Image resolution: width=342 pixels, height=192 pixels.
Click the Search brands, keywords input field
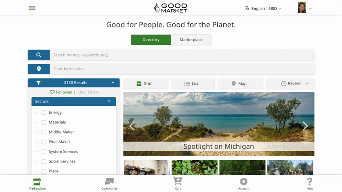[x=182, y=55]
